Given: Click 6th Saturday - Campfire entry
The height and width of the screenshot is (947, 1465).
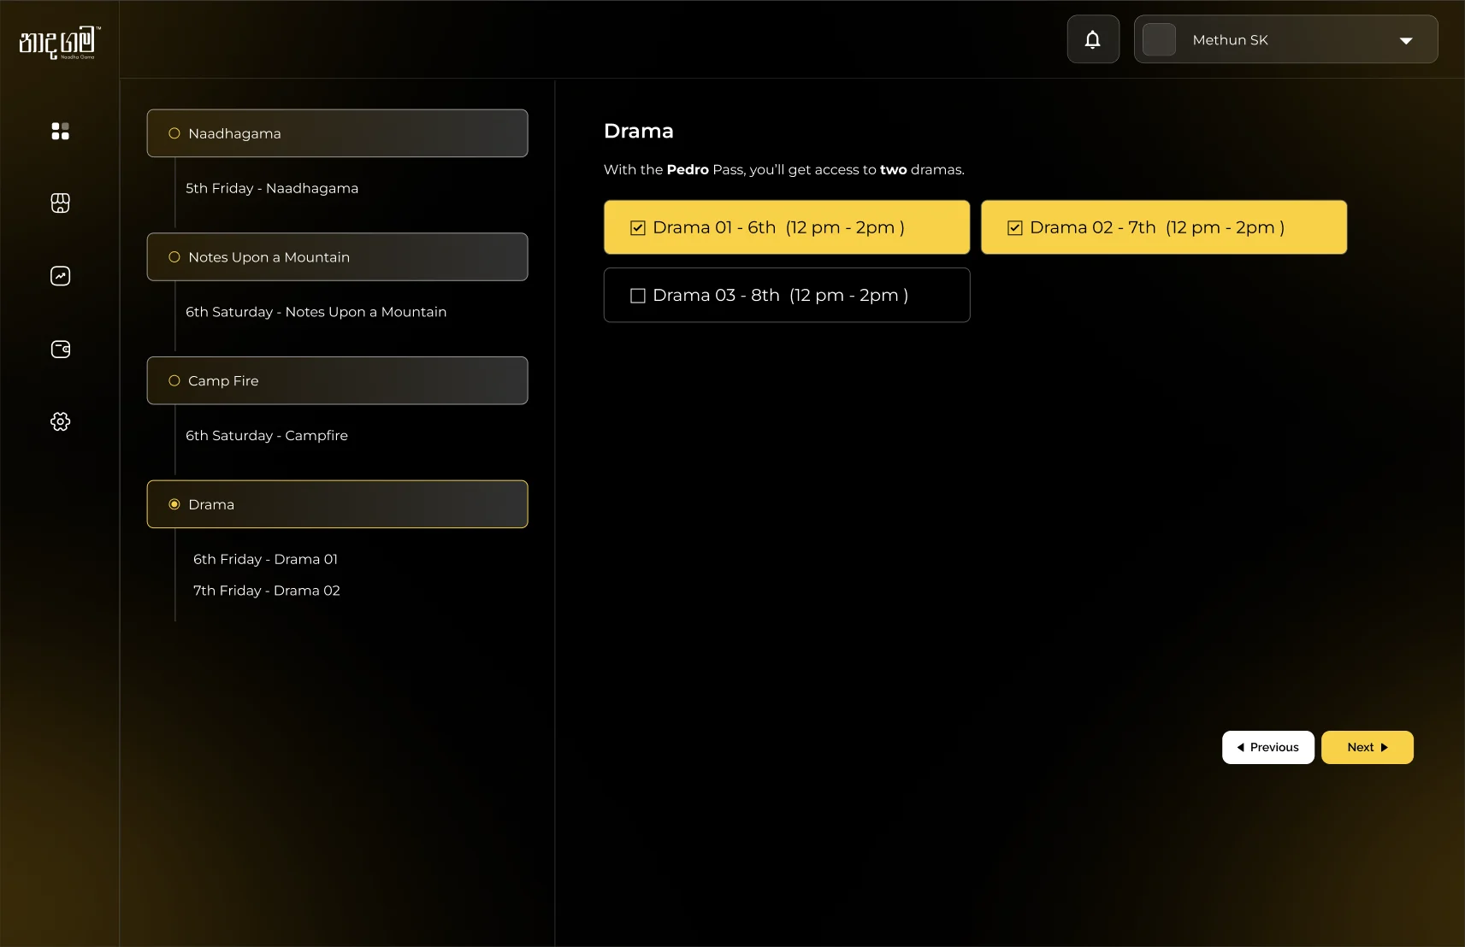Looking at the screenshot, I should (x=267, y=435).
